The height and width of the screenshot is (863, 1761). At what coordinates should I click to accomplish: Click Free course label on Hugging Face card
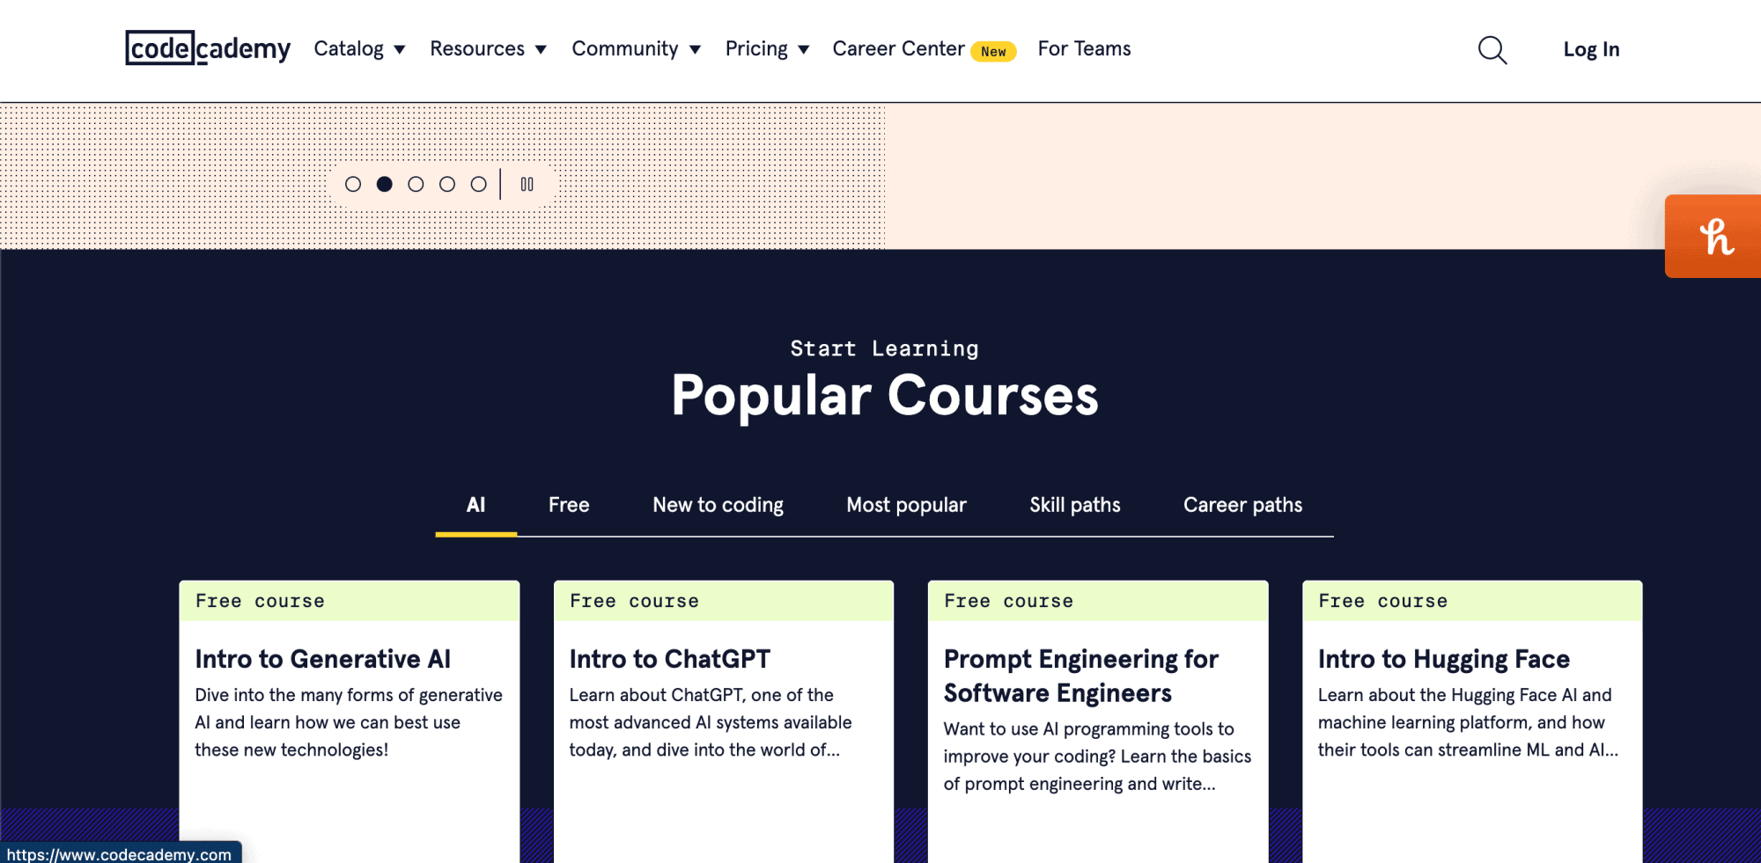1382,601
